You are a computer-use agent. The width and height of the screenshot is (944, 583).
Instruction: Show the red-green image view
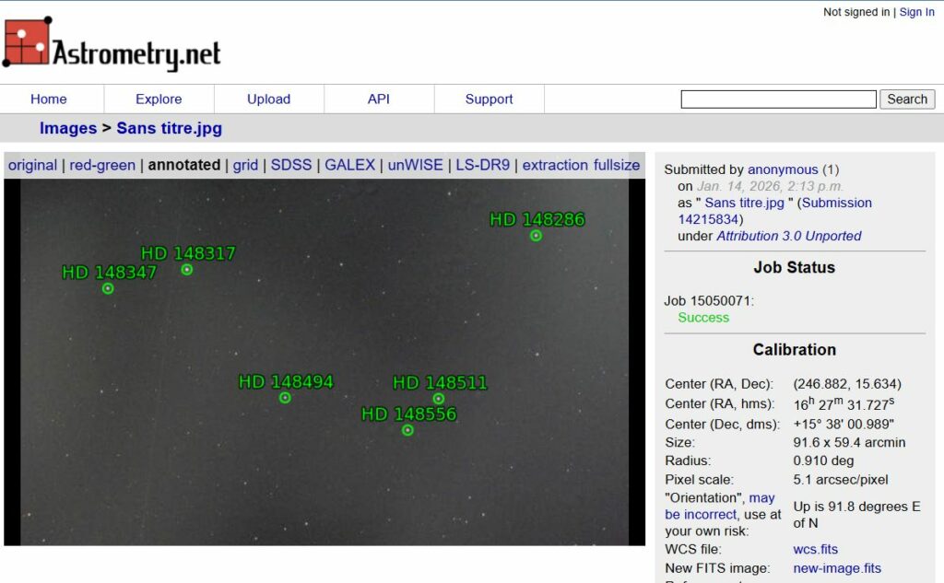[102, 166]
